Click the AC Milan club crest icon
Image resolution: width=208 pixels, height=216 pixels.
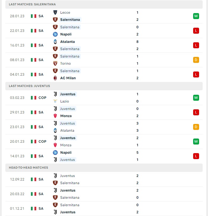pos(55,78)
